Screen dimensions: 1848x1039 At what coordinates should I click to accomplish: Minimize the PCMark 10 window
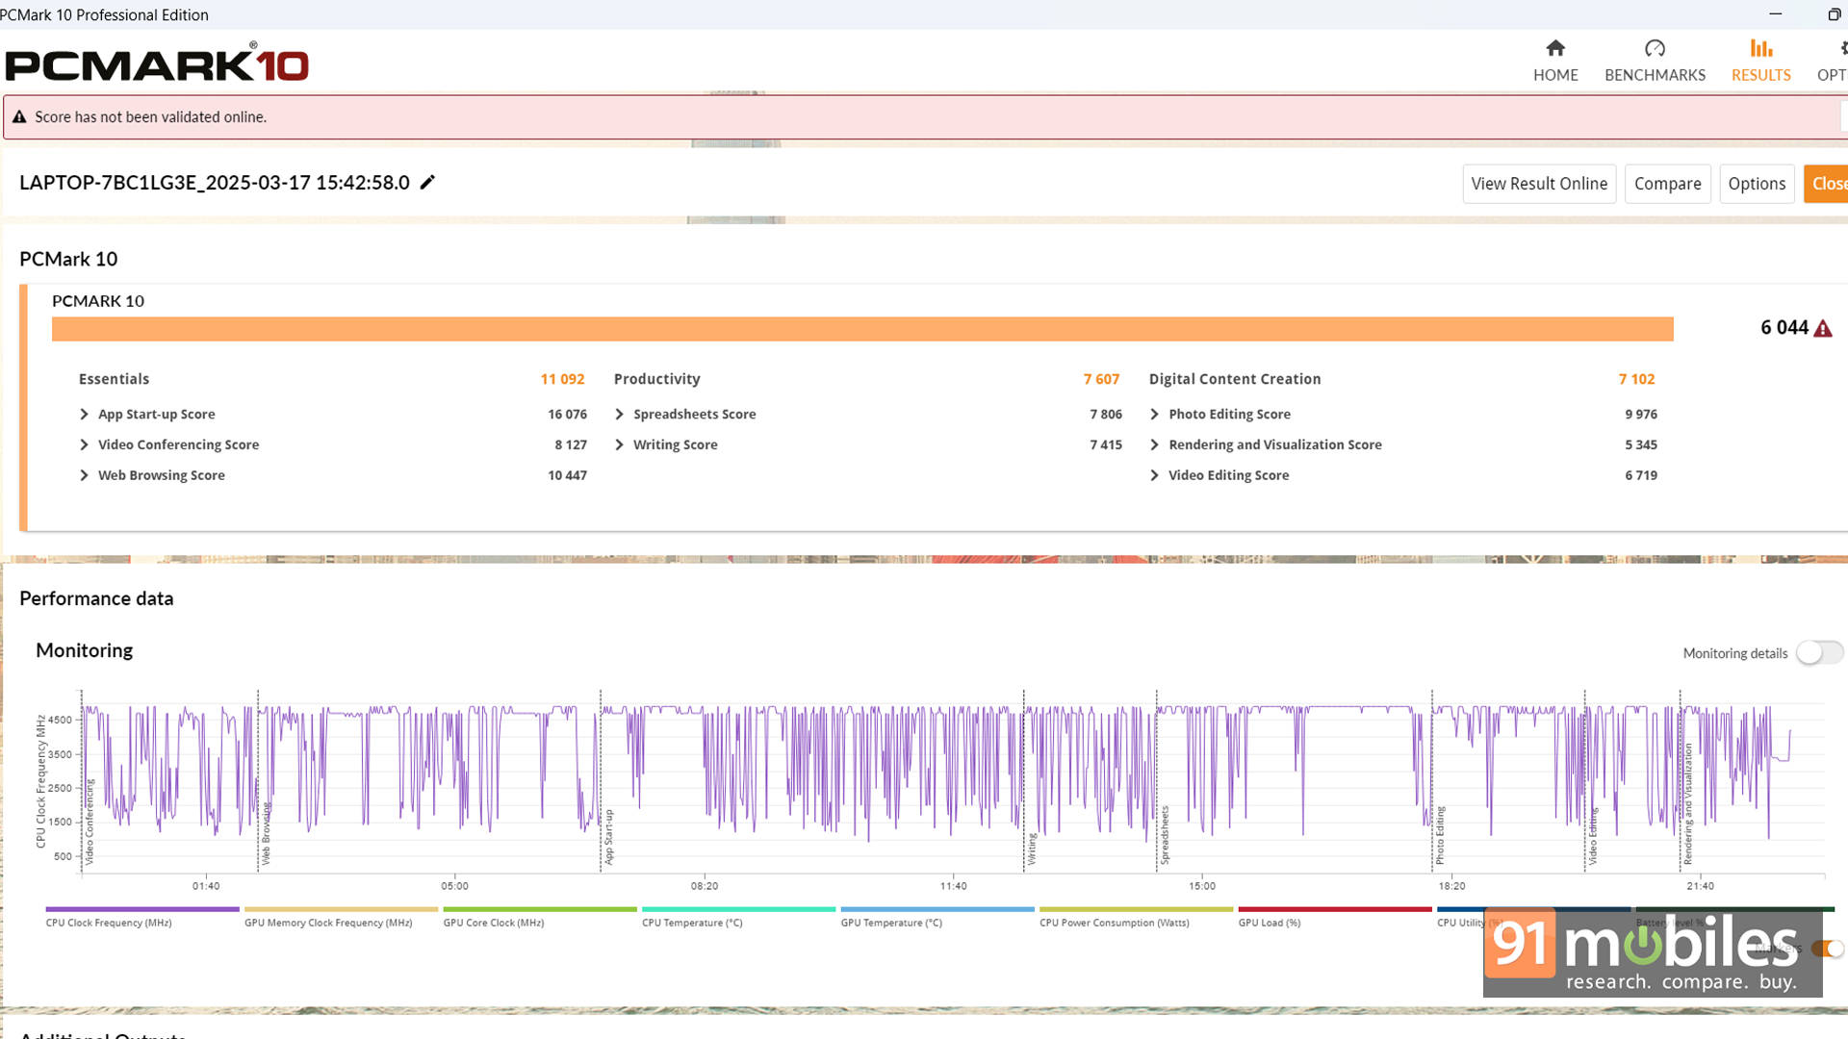pyautogui.click(x=1776, y=14)
